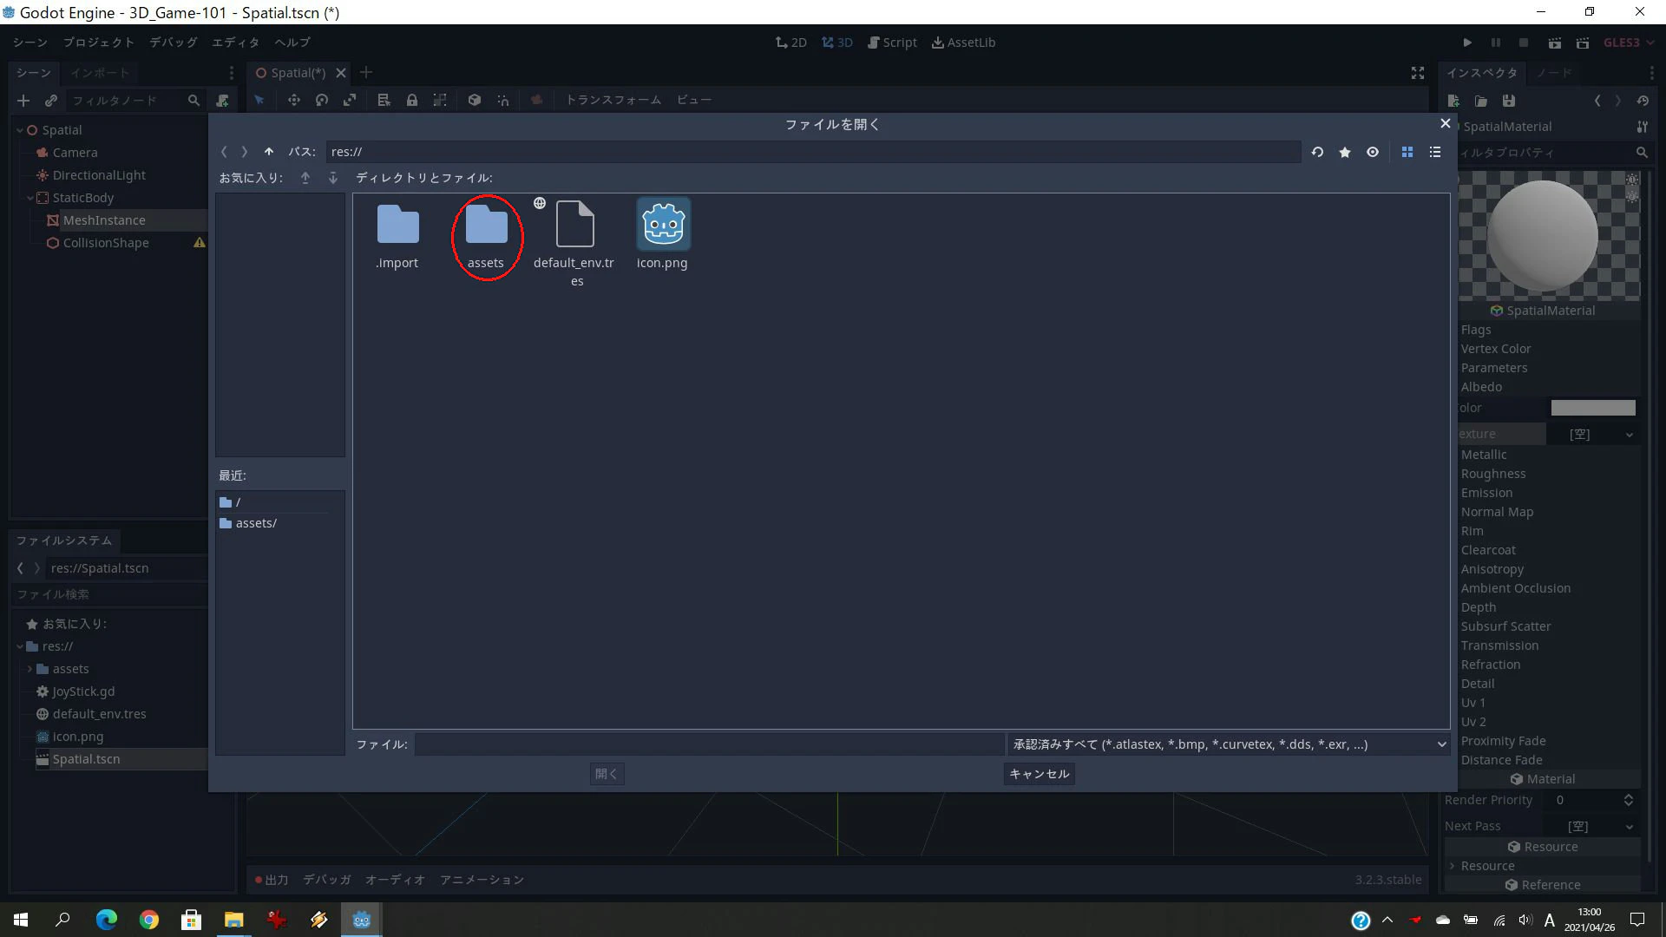Click CollisionShape warning icon

tap(200, 243)
